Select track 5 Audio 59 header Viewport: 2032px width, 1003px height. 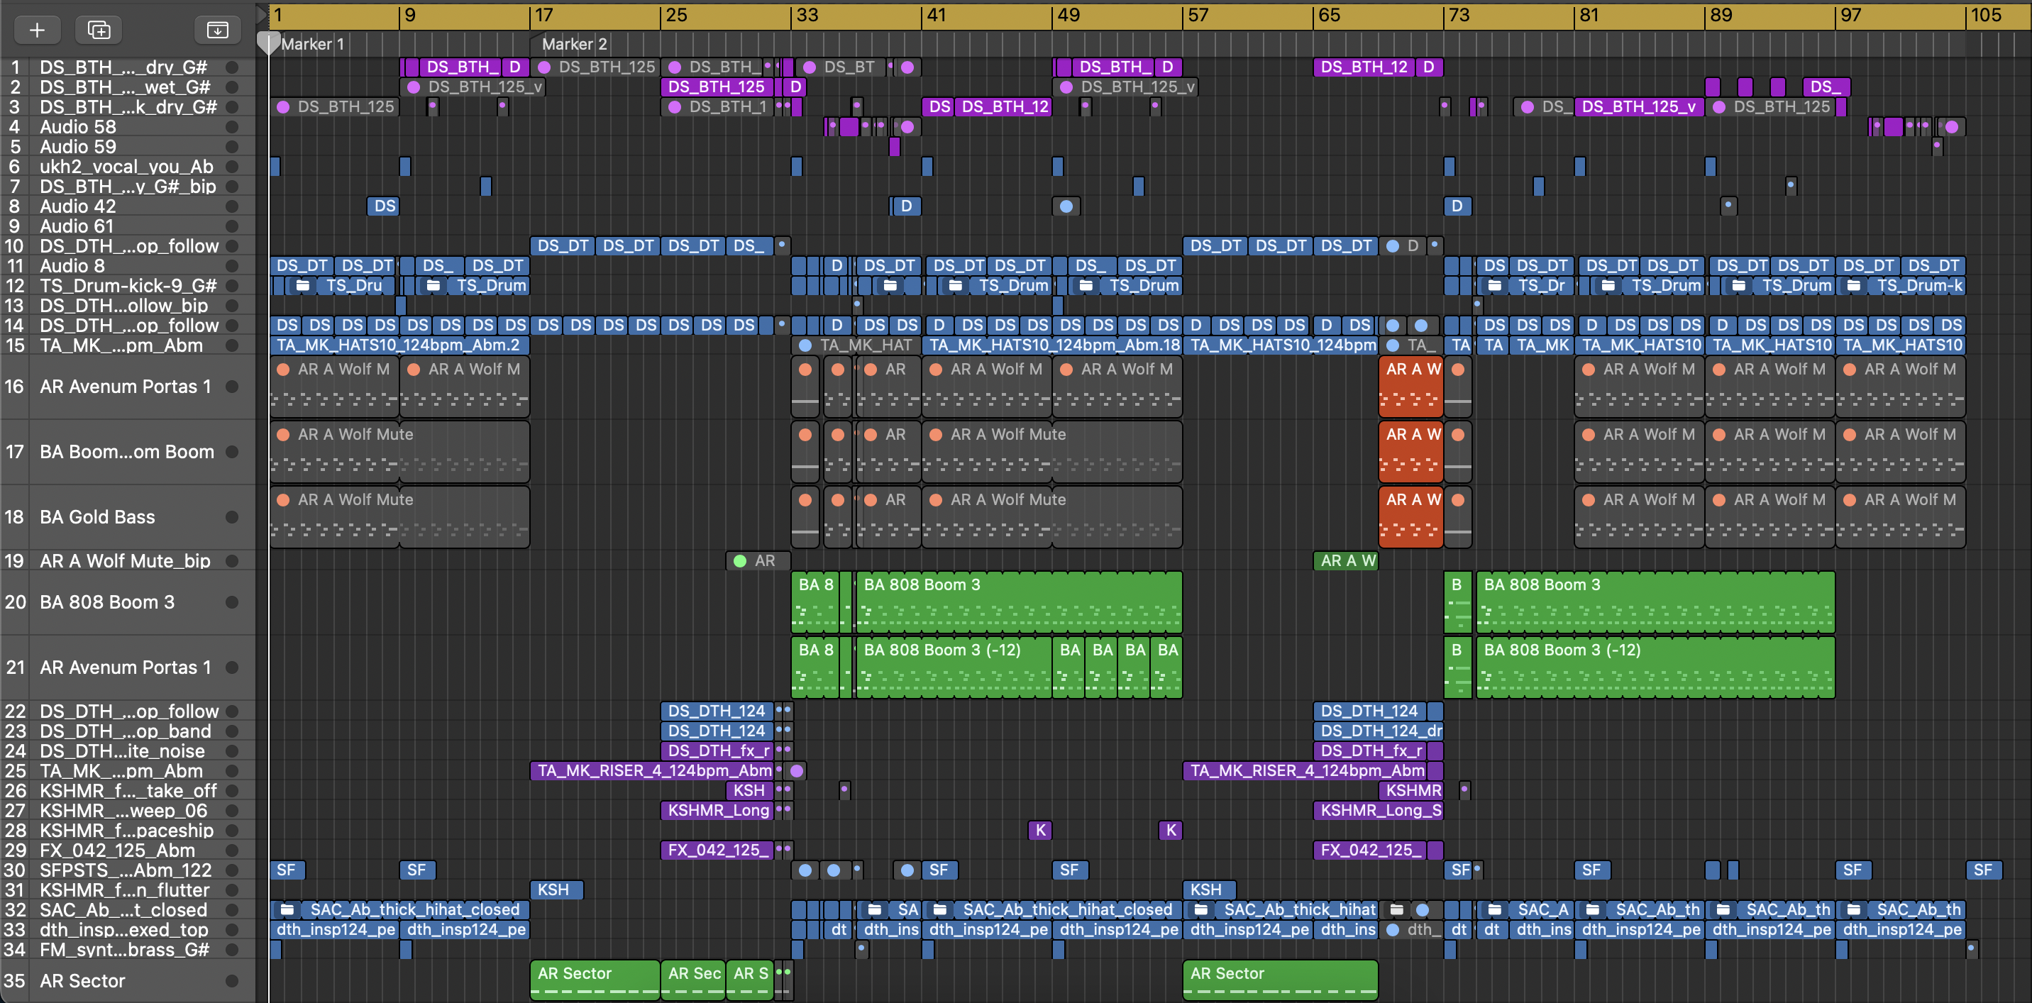click(128, 147)
